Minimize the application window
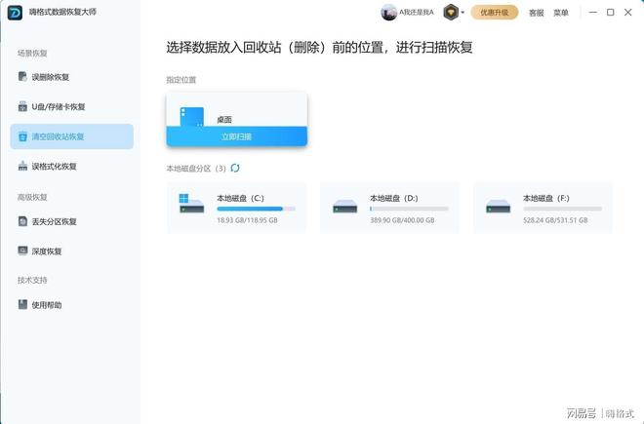This screenshot has height=424, width=644. tap(592, 13)
